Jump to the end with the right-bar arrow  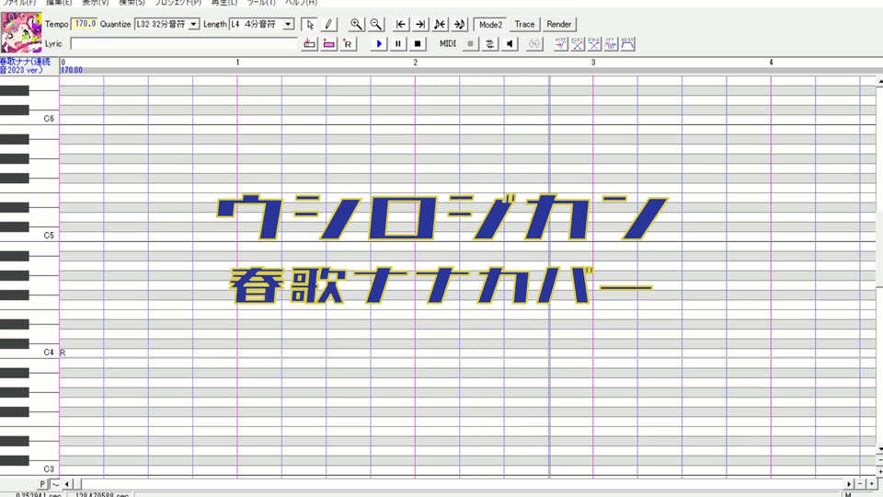click(x=420, y=24)
